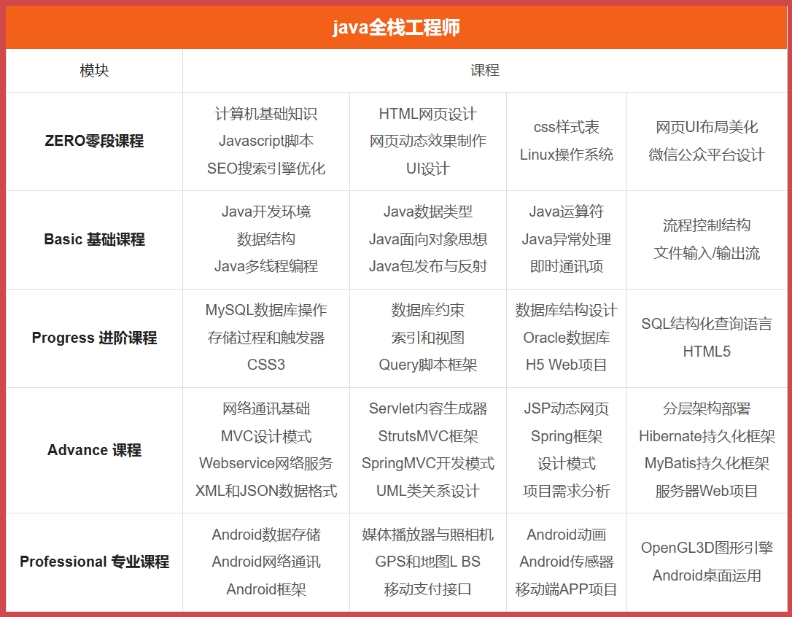Click the Basic 基础课程 module label
Viewport: 792px width, 617px height.
click(x=93, y=239)
